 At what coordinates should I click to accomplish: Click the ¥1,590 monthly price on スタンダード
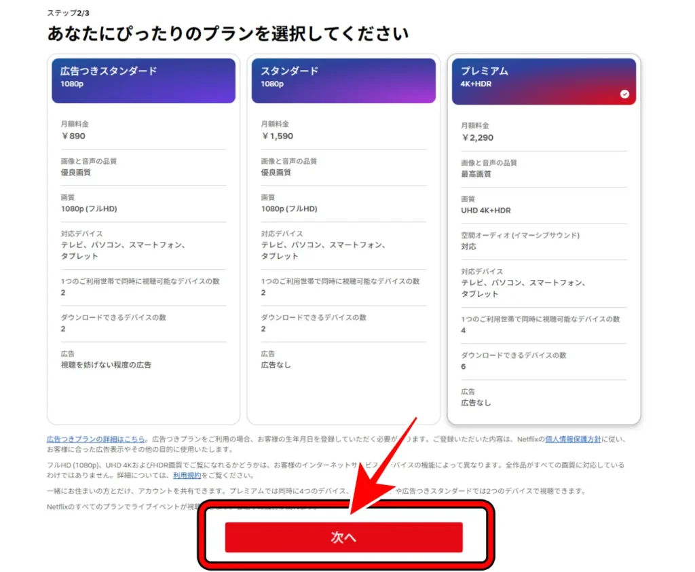[x=278, y=136]
